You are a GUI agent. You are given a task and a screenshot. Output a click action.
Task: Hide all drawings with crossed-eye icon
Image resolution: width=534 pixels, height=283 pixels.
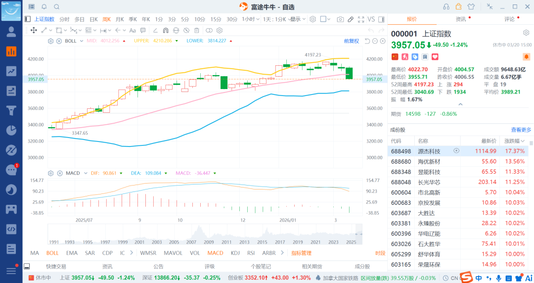point(186,30)
